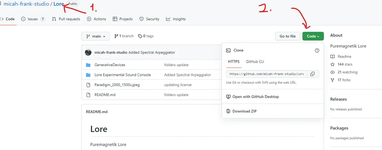The width and height of the screenshot is (382, 150).
Task: Click the clone help question icon
Action: [x=317, y=50]
